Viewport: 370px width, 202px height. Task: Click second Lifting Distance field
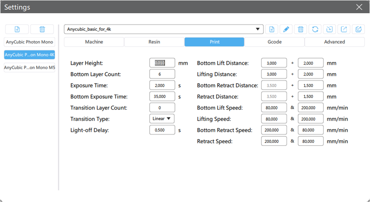click(x=311, y=74)
